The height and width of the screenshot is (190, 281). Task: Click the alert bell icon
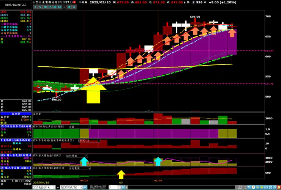279,187
